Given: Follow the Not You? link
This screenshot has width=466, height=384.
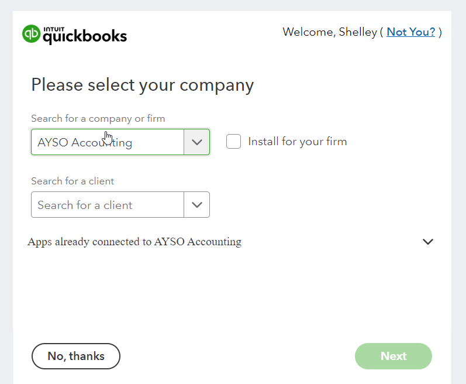Looking at the screenshot, I should (411, 32).
